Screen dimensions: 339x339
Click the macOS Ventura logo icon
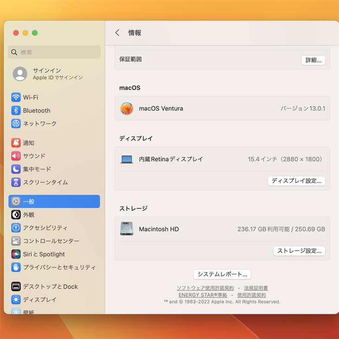(x=127, y=108)
